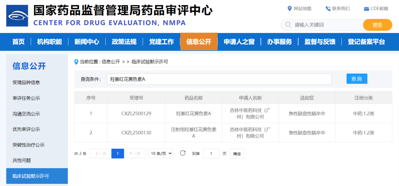Image resolution: width=399 pixels, height=186 pixels.
Task: Click the search magnifier icon
Action: click(288, 25)
